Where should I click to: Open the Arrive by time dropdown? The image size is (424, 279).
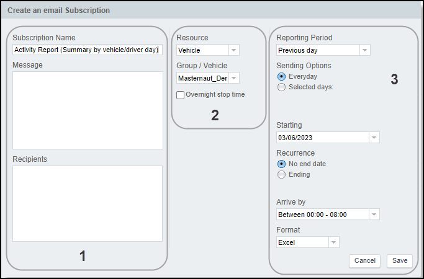[x=328, y=215]
